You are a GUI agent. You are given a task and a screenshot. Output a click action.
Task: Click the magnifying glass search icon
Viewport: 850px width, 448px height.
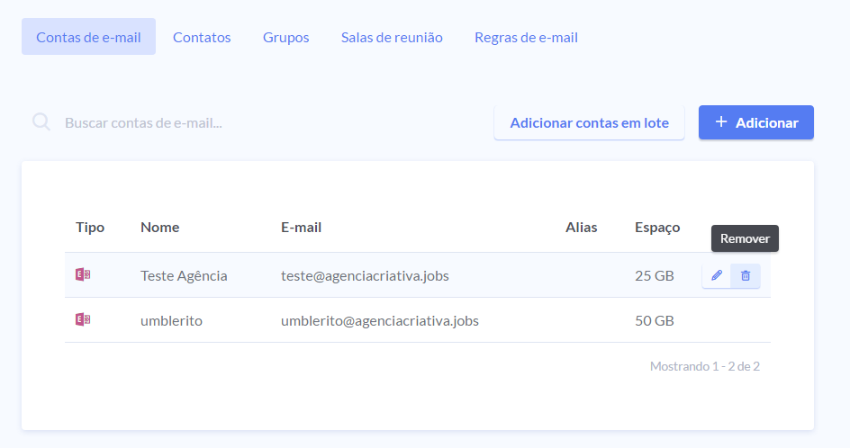pyautogui.click(x=41, y=122)
